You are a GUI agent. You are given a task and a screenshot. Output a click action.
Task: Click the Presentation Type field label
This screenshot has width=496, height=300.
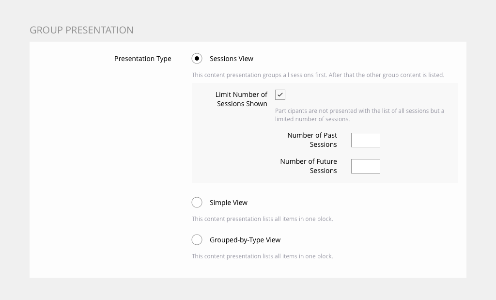(142, 59)
